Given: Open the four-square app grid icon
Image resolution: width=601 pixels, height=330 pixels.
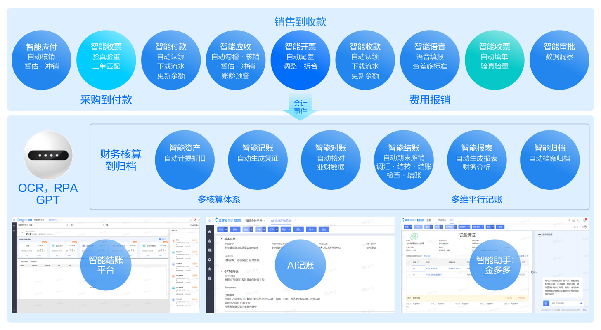Looking at the screenshot, I should [x=210, y=221].
